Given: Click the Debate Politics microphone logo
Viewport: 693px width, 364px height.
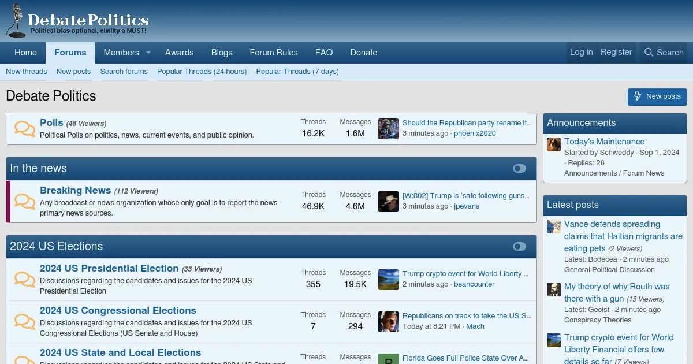Looking at the screenshot, I should (x=17, y=21).
